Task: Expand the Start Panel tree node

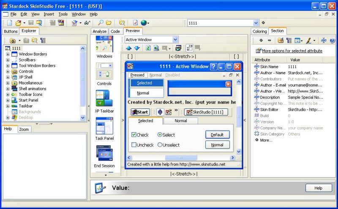Action: click(8, 100)
